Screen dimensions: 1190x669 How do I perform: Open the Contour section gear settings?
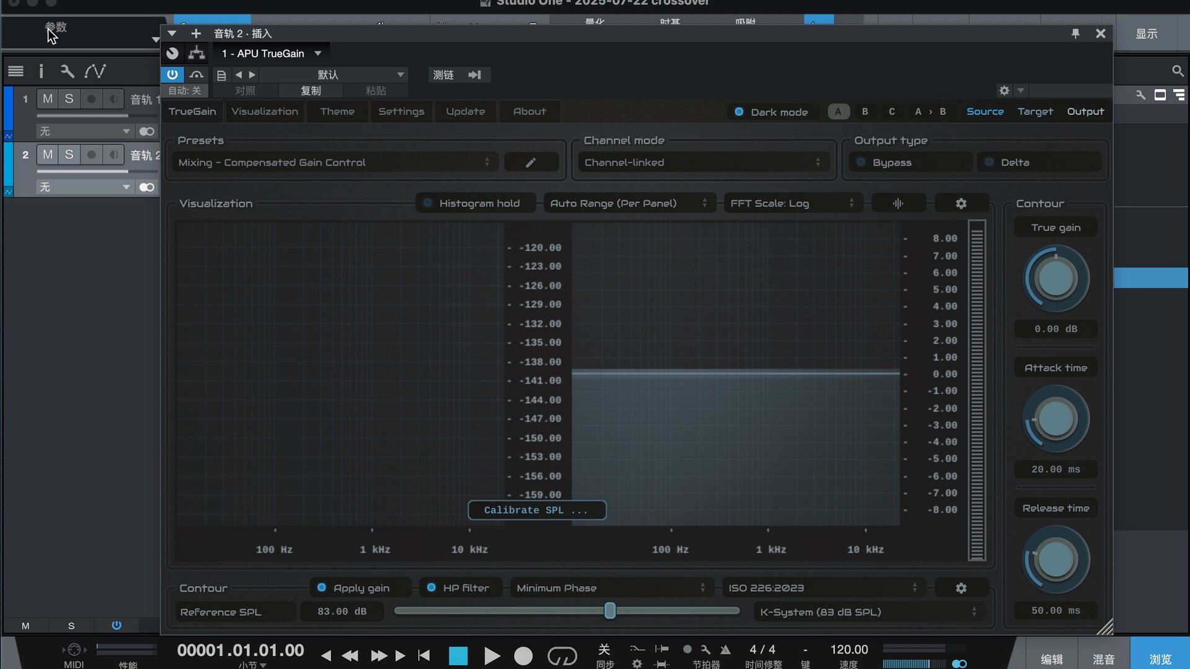(961, 588)
